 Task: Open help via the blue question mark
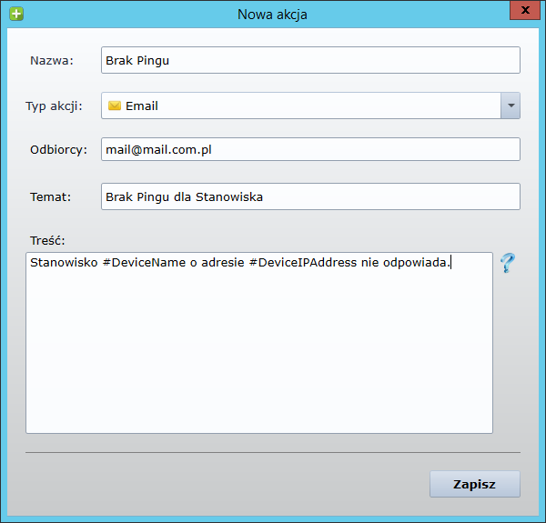[x=507, y=264]
